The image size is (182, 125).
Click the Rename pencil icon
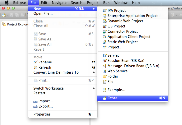[35, 62]
